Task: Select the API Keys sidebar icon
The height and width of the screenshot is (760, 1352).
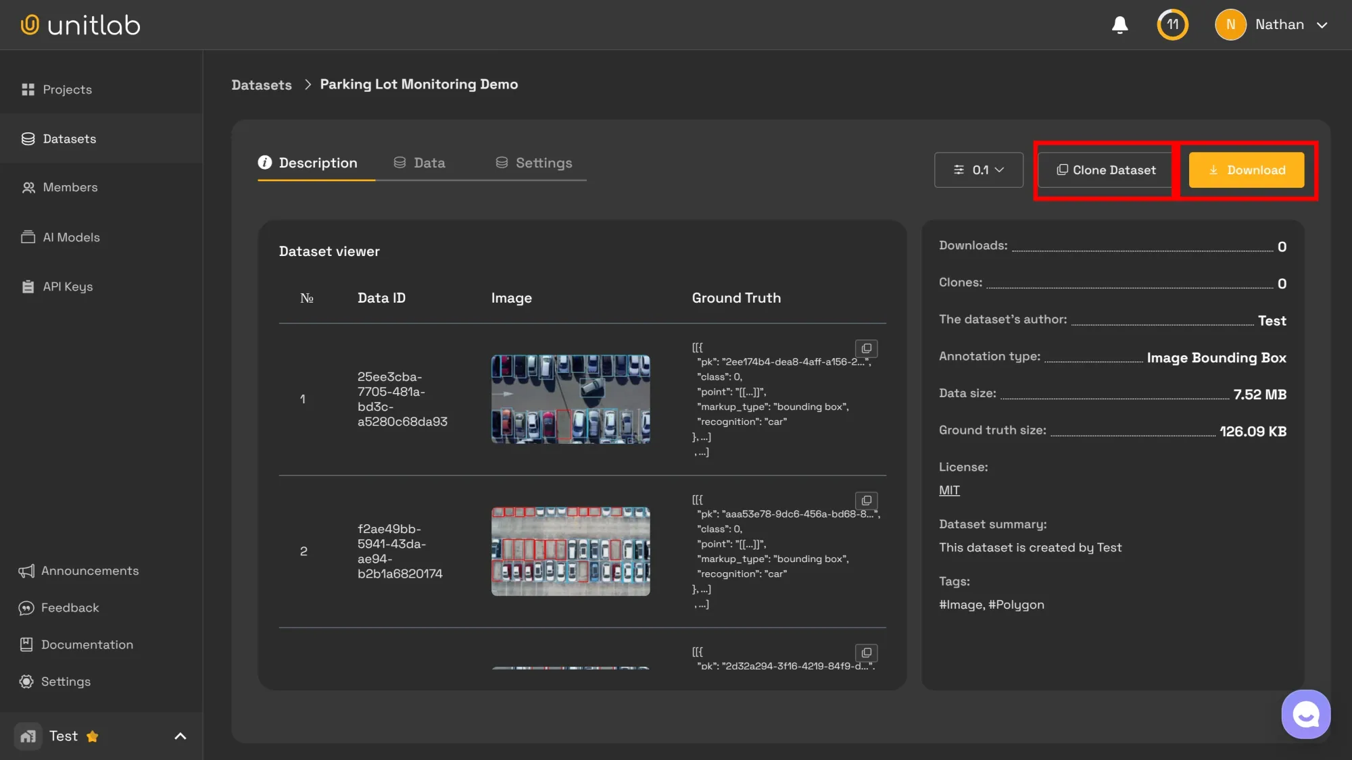Action: pos(28,286)
